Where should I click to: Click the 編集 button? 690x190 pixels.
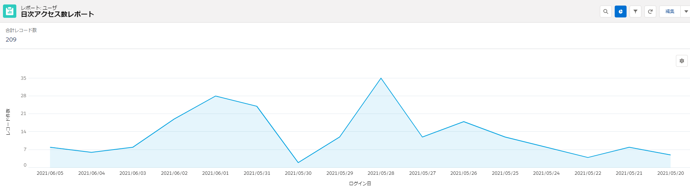[670, 12]
